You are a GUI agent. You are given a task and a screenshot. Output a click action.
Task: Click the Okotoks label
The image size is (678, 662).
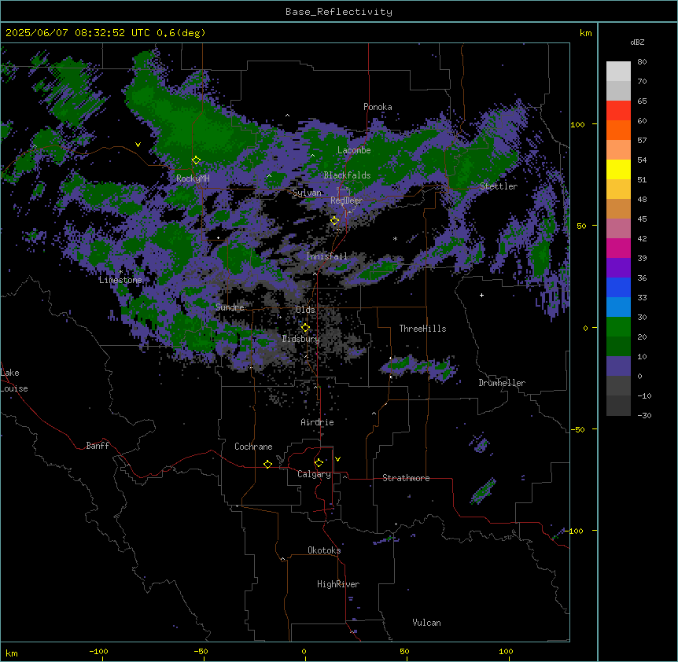click(x=324, y=550)
